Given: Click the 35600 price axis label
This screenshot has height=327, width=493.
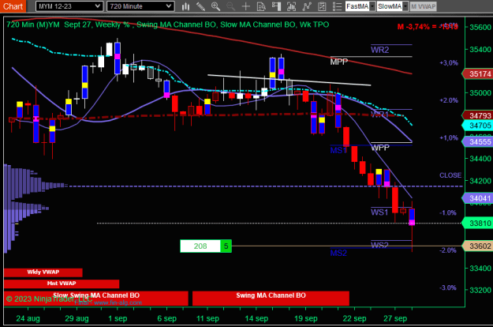Looking at the screenshot, I should click(x=480, y=28).
